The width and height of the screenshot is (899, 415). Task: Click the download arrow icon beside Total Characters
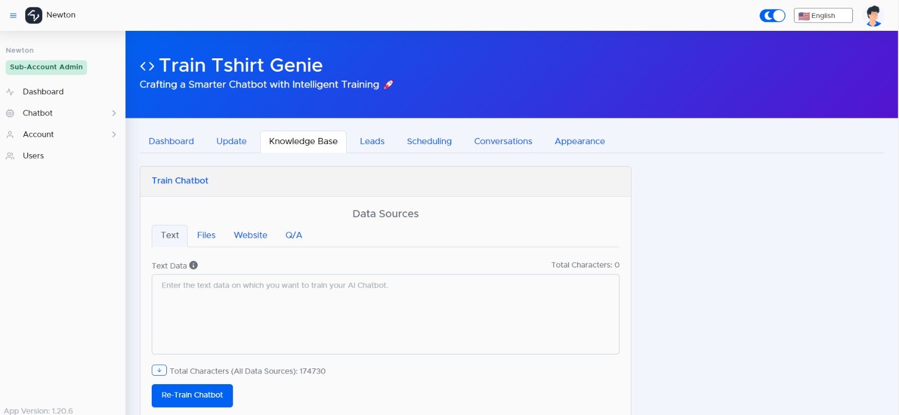[159, 370]
